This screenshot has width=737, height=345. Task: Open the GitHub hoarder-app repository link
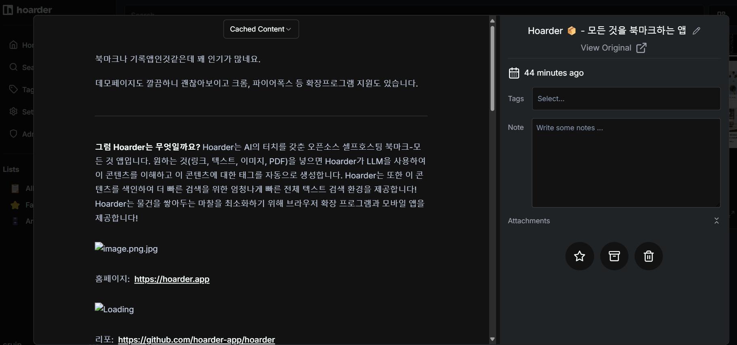click(x=196, y=340)
